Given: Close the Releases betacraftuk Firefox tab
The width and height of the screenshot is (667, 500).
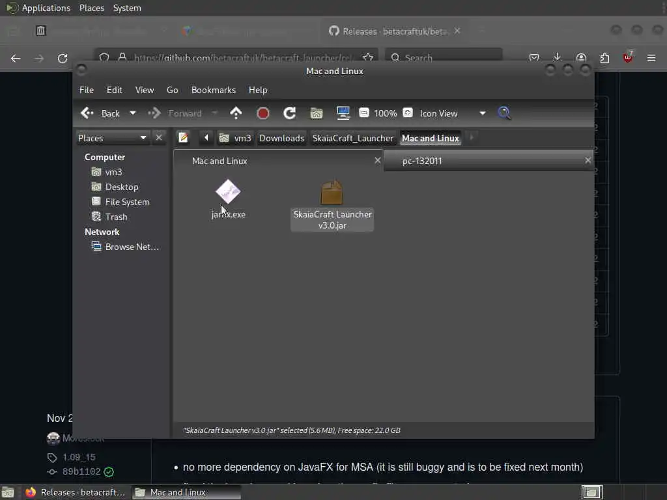Looking at the screenshot, I should tap(457, 31).
